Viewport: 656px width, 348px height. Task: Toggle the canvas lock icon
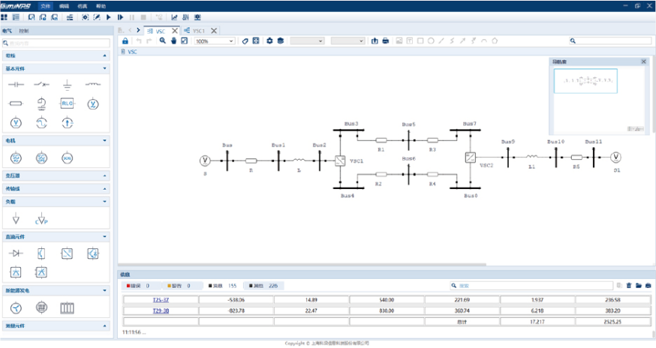(x=125, y=40)
